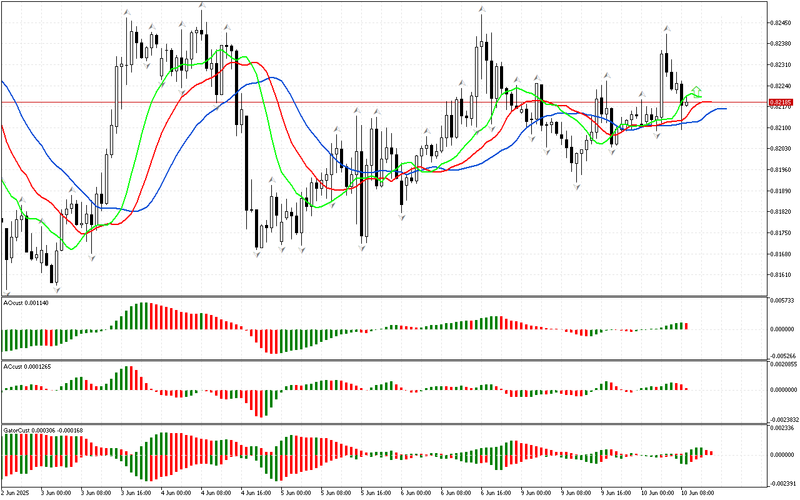Select the large black bearish candle at 4 Jun 16:00

pyautogui.click(x=247, y=162)
